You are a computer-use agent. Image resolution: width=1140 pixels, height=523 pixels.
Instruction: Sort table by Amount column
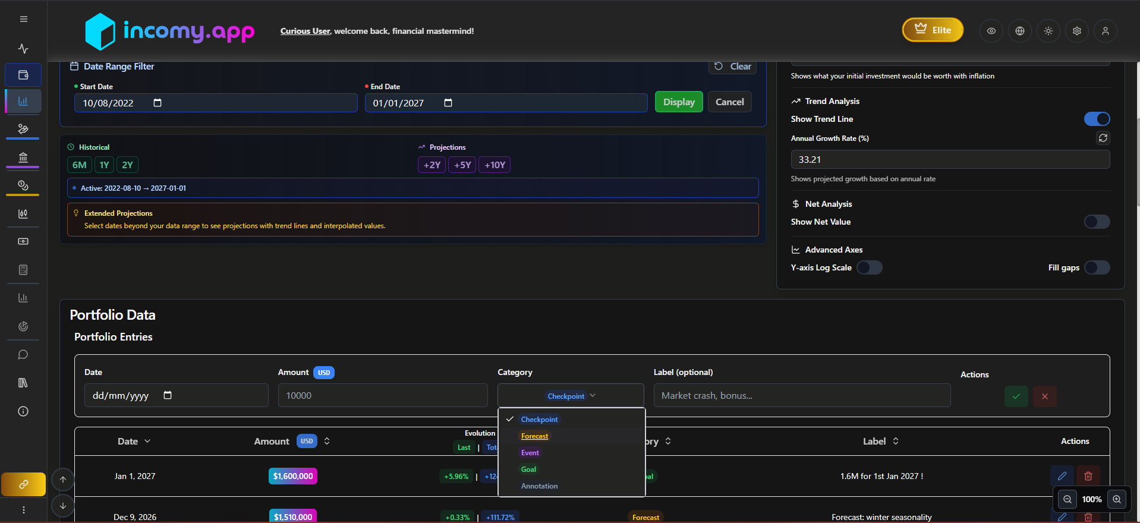pyautogui.click(x=327, y=441)
